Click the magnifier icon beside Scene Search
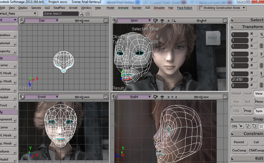Screen dimensions: 264x163 click(x=81, y=14)
